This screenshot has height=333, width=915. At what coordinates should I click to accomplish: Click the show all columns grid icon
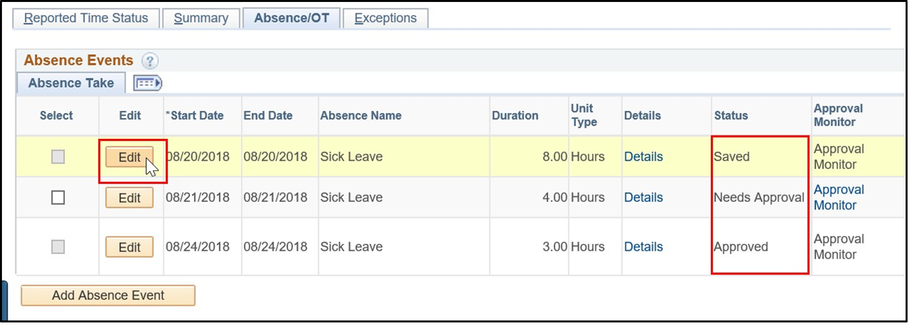[148, 83]
